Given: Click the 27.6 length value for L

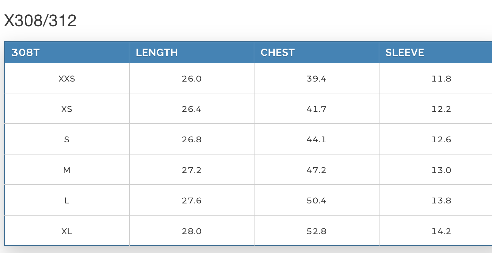Looking at the screenshot, I should 192,201.
